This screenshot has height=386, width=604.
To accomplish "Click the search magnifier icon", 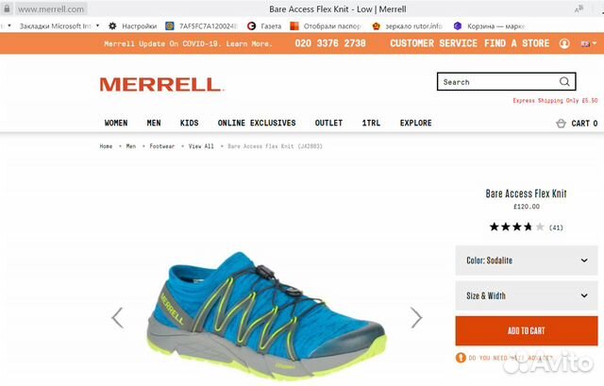I will [564, 82].
